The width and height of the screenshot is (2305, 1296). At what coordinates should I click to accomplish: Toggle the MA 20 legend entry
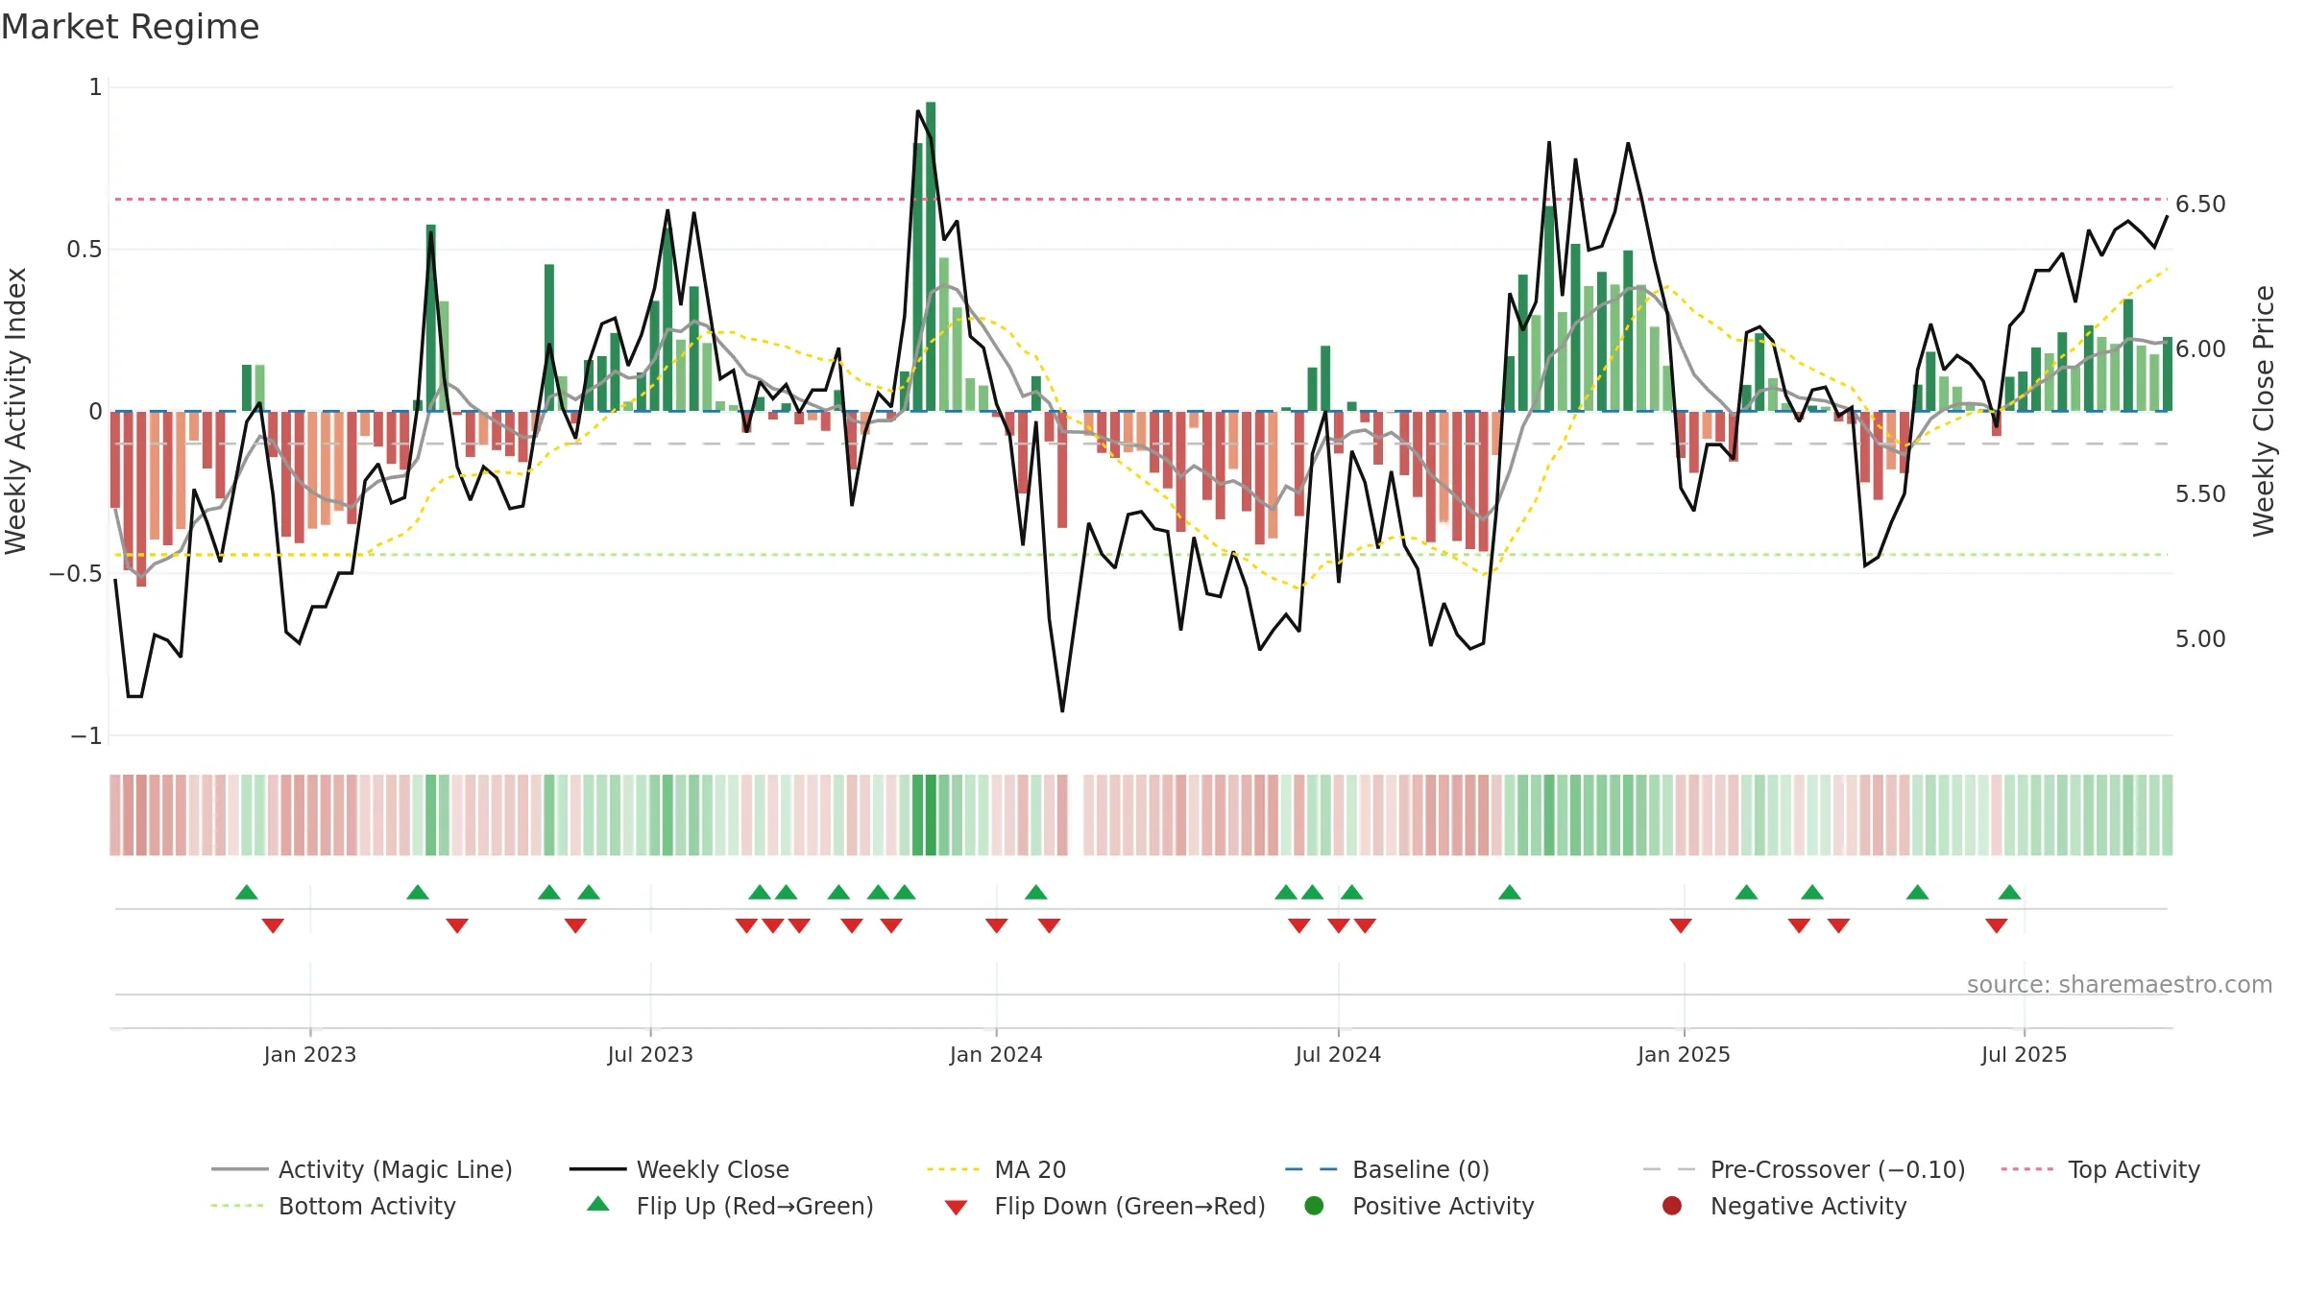pyautogui.click(x=996, y=1169)
